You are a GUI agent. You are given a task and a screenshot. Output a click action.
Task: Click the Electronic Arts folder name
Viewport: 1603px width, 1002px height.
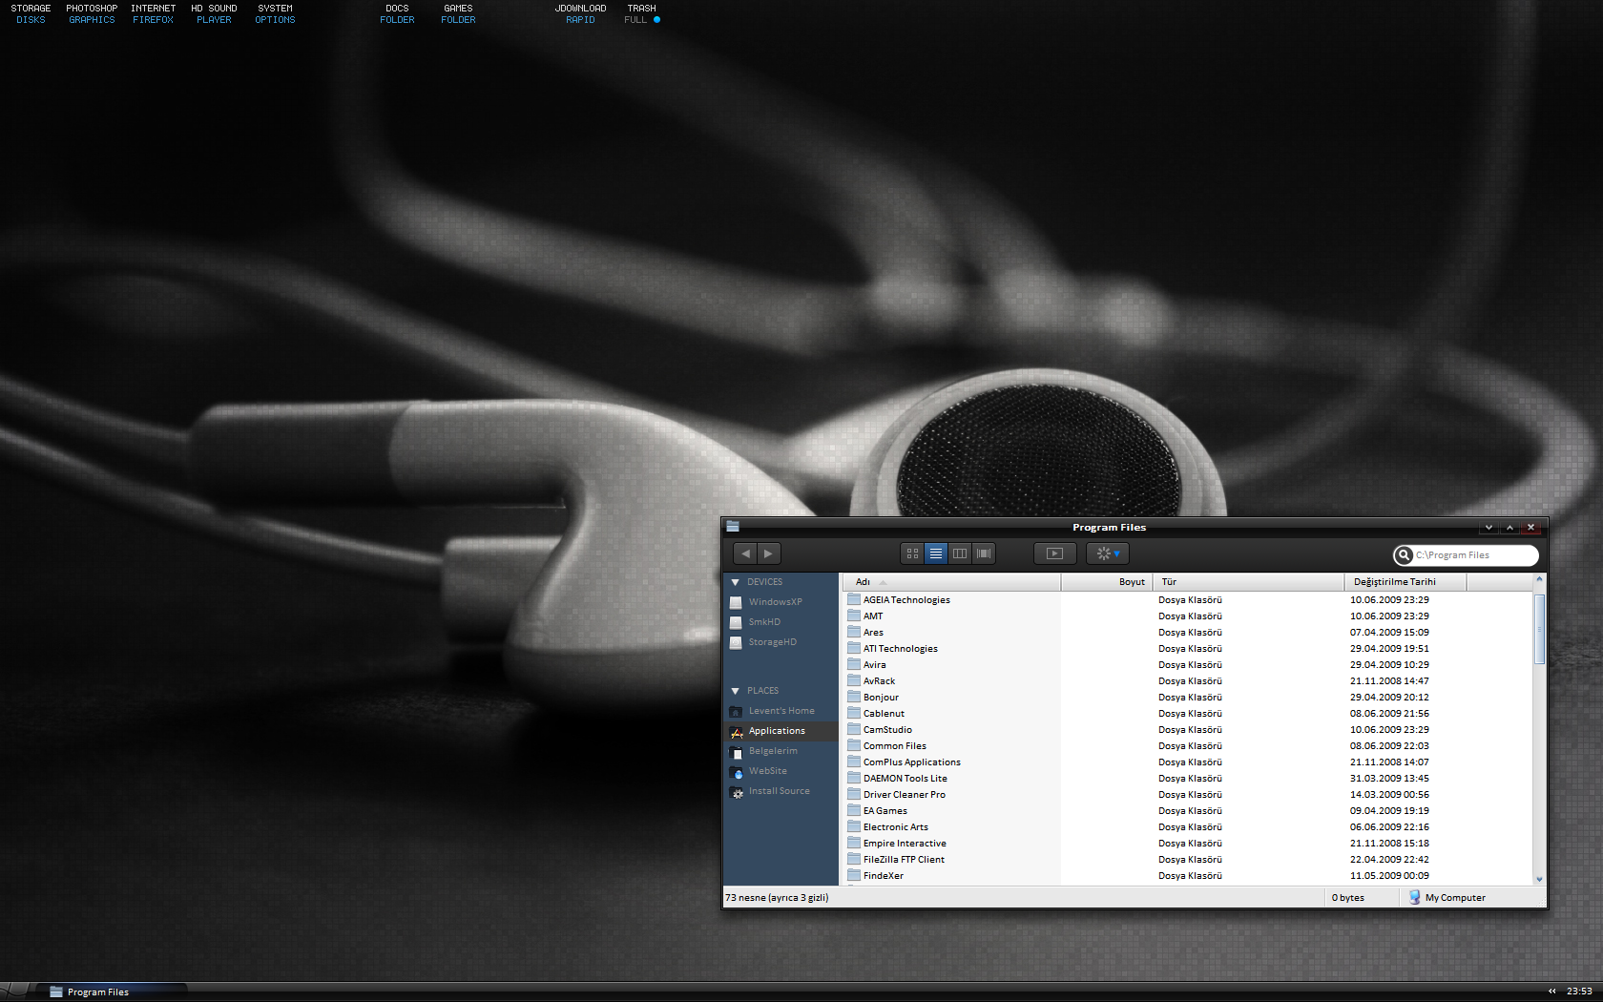895,827
